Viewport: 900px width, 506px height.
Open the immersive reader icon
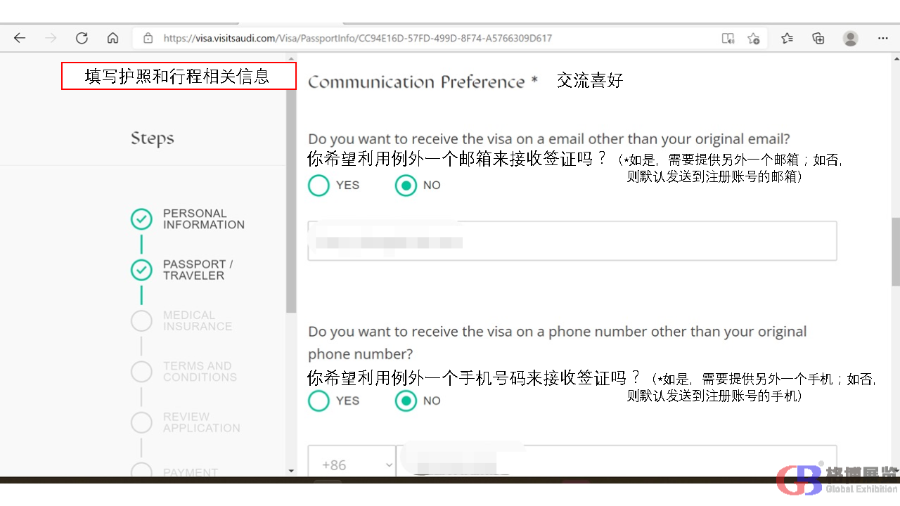tap(728, 38)
